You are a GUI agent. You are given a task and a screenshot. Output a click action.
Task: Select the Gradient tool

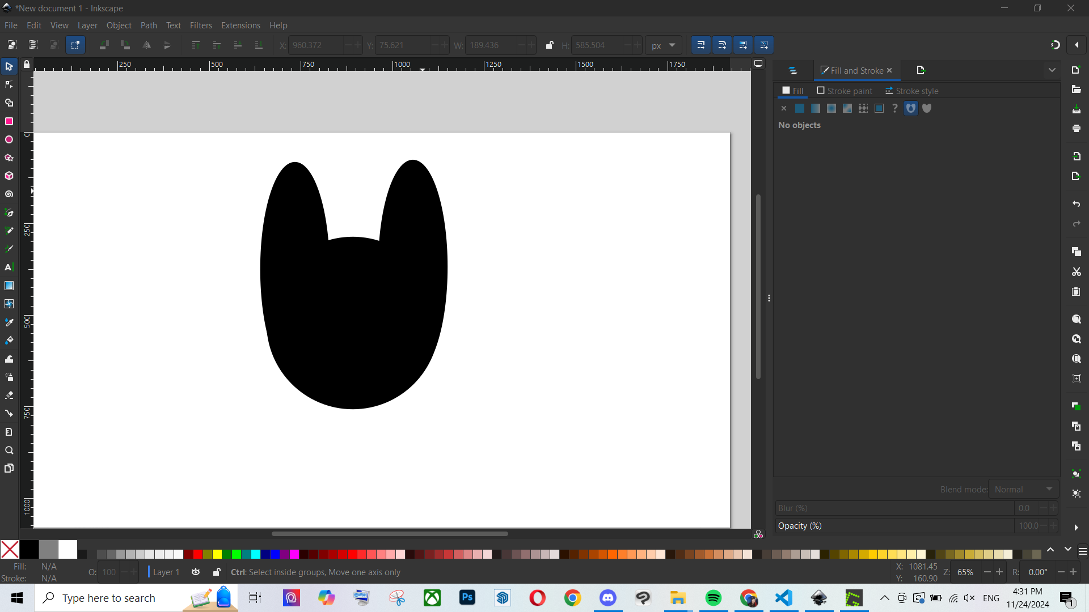9,286
